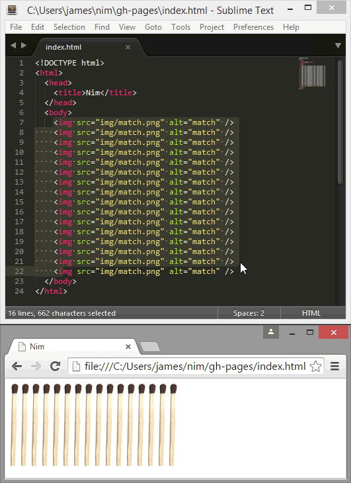
Task: Open the Goto menu
Action: 153,27
